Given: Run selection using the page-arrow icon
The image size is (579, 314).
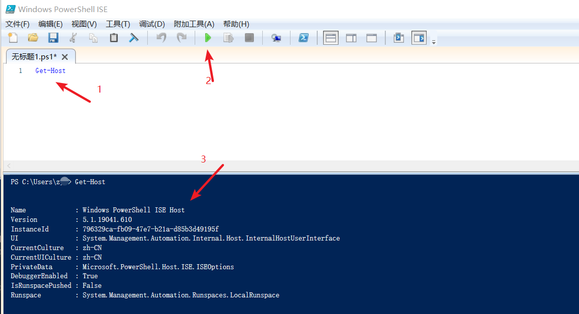Looking at the screenshot, I should coord(228,38).
